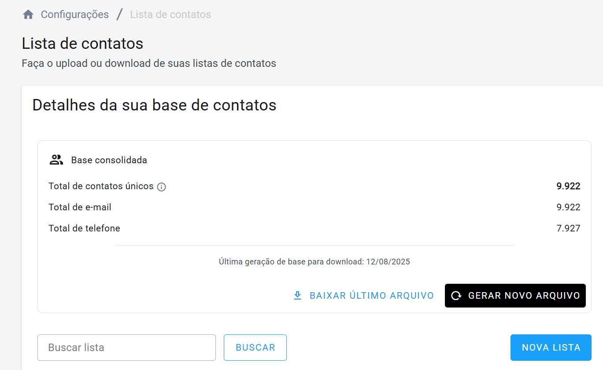Click the bold 9.922 unique contacts value
The image size is (603, 370).
tap(568, 186)
